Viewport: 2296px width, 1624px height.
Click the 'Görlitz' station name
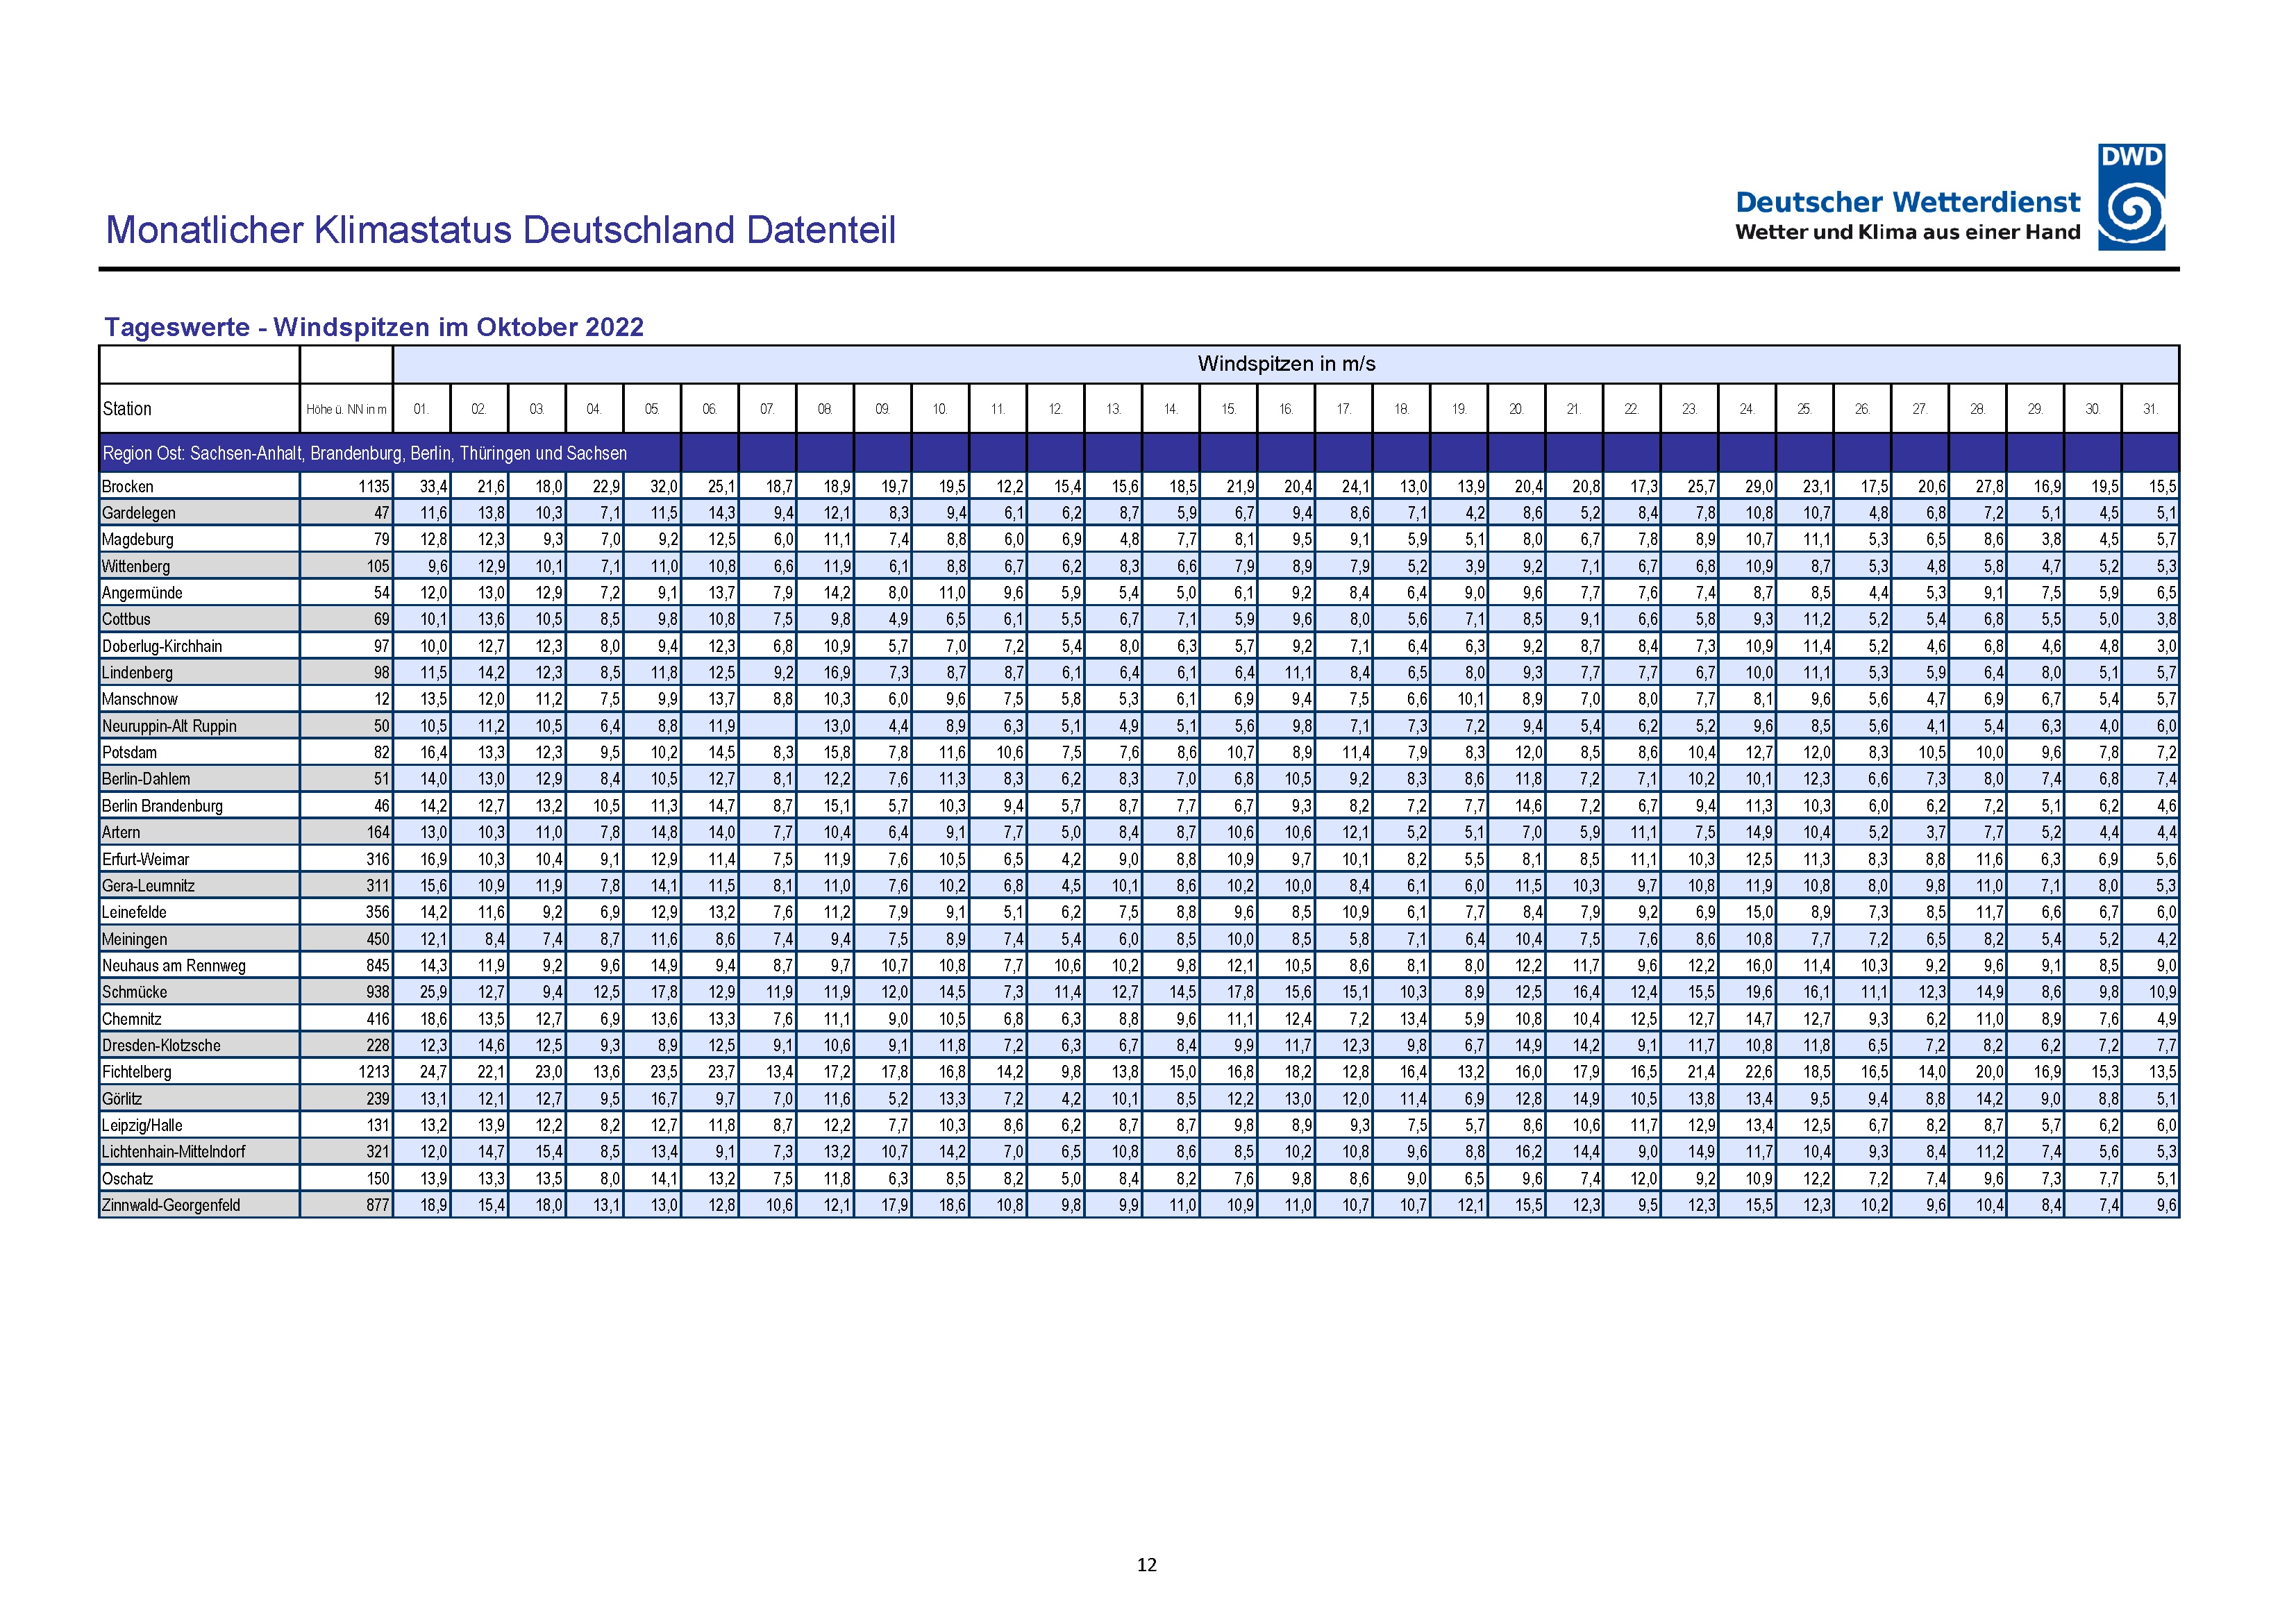(x=122, y=1099)
